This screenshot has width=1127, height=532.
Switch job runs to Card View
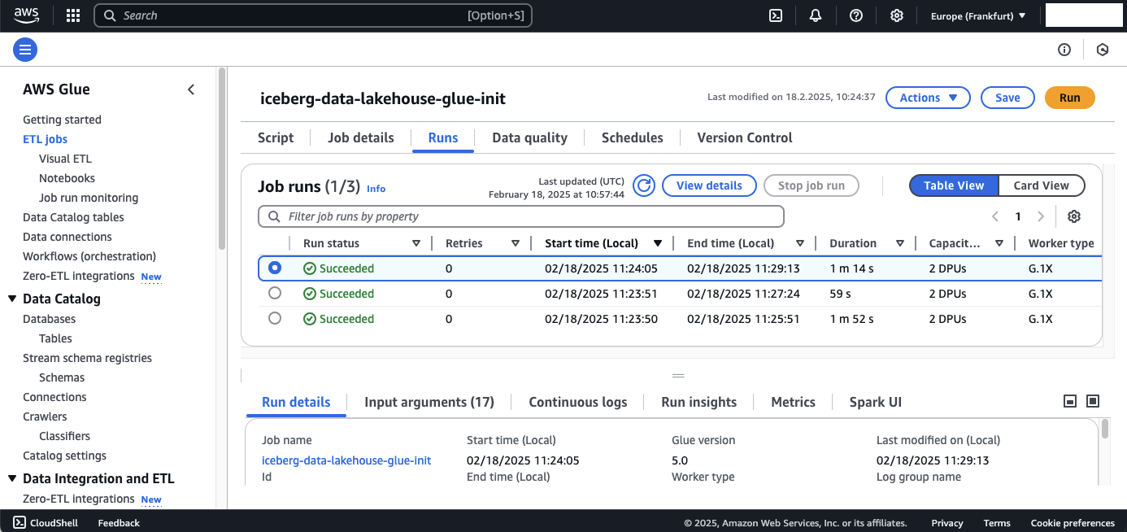tap(1041, 185)
